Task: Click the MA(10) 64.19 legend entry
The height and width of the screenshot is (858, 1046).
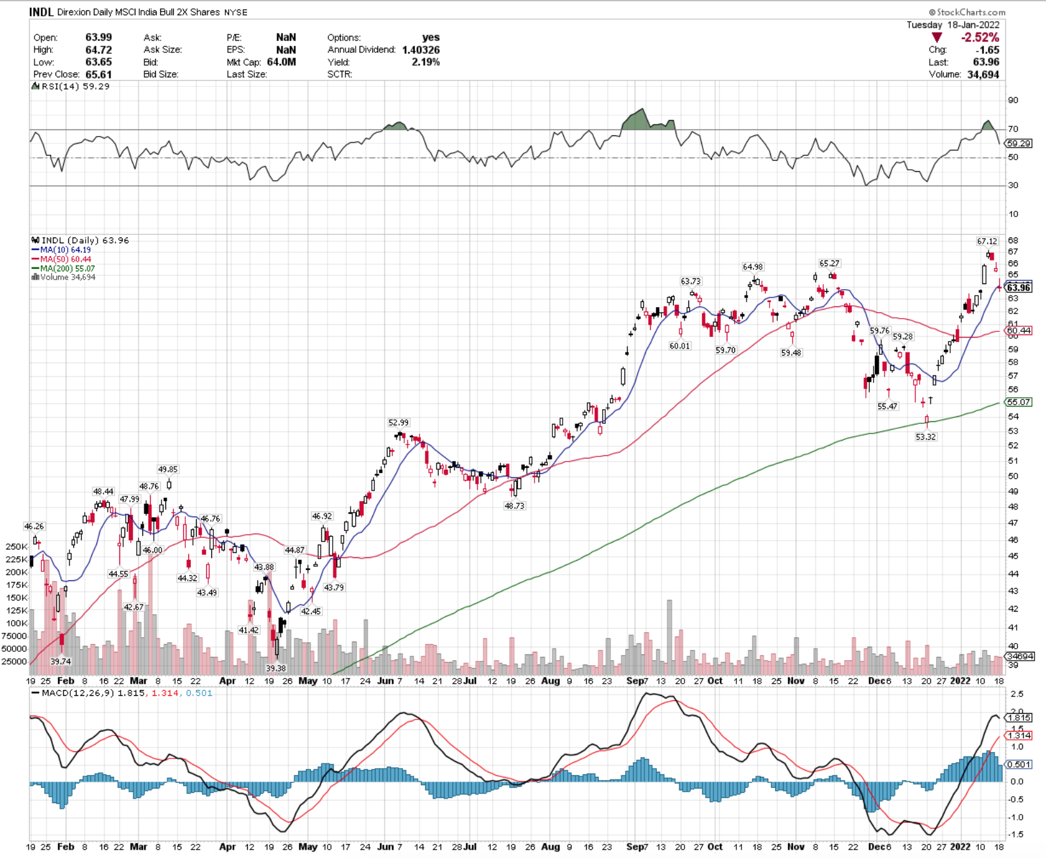Action: (x=61, y=250)
